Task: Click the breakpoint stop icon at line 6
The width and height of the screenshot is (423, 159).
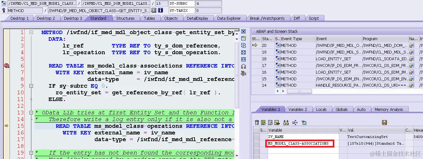Action: click(x=6, y=66)
